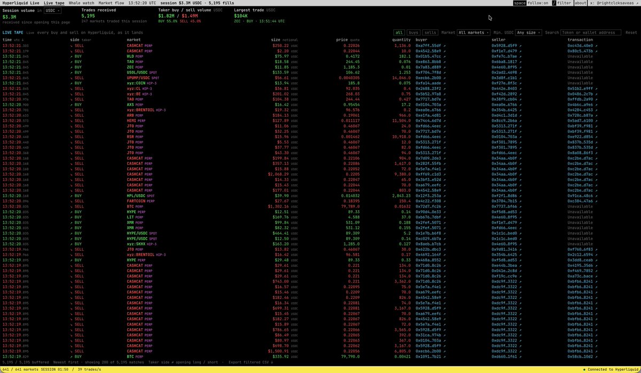Open the Any size minimum USDC dropdown

pyautogui.click(x=528, y=33)
